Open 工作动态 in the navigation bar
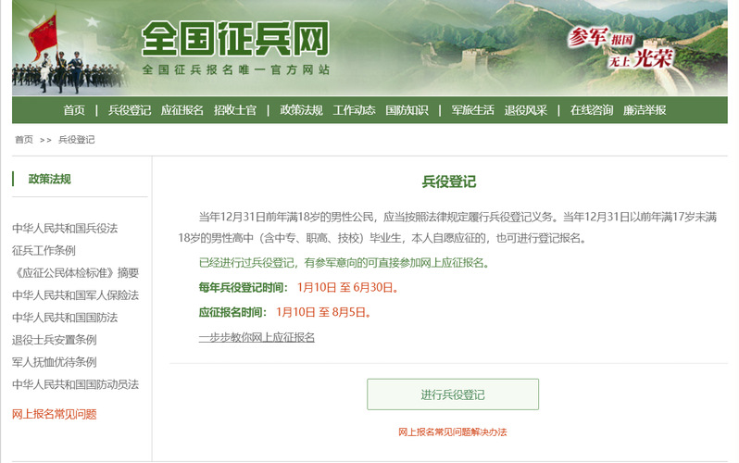This screenshot has height=463, width=739. pos(354,110)
